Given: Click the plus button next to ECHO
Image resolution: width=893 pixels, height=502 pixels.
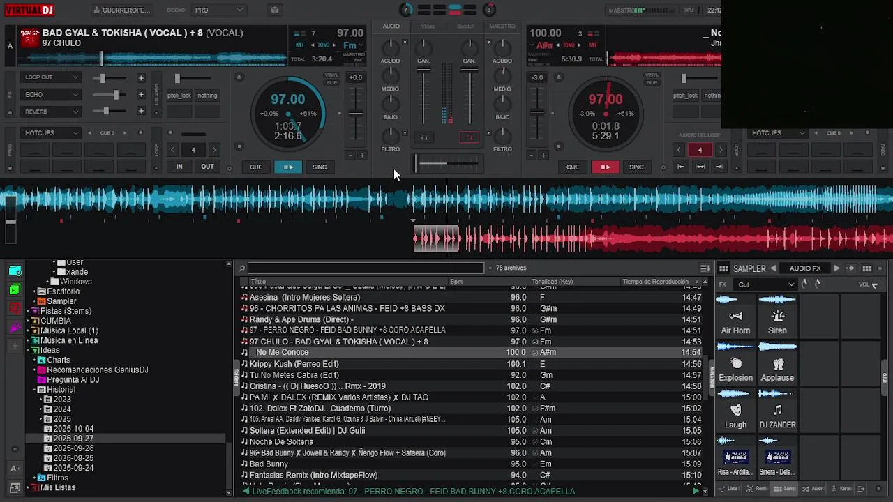Looking at the screenshot, I should (141, 95).
